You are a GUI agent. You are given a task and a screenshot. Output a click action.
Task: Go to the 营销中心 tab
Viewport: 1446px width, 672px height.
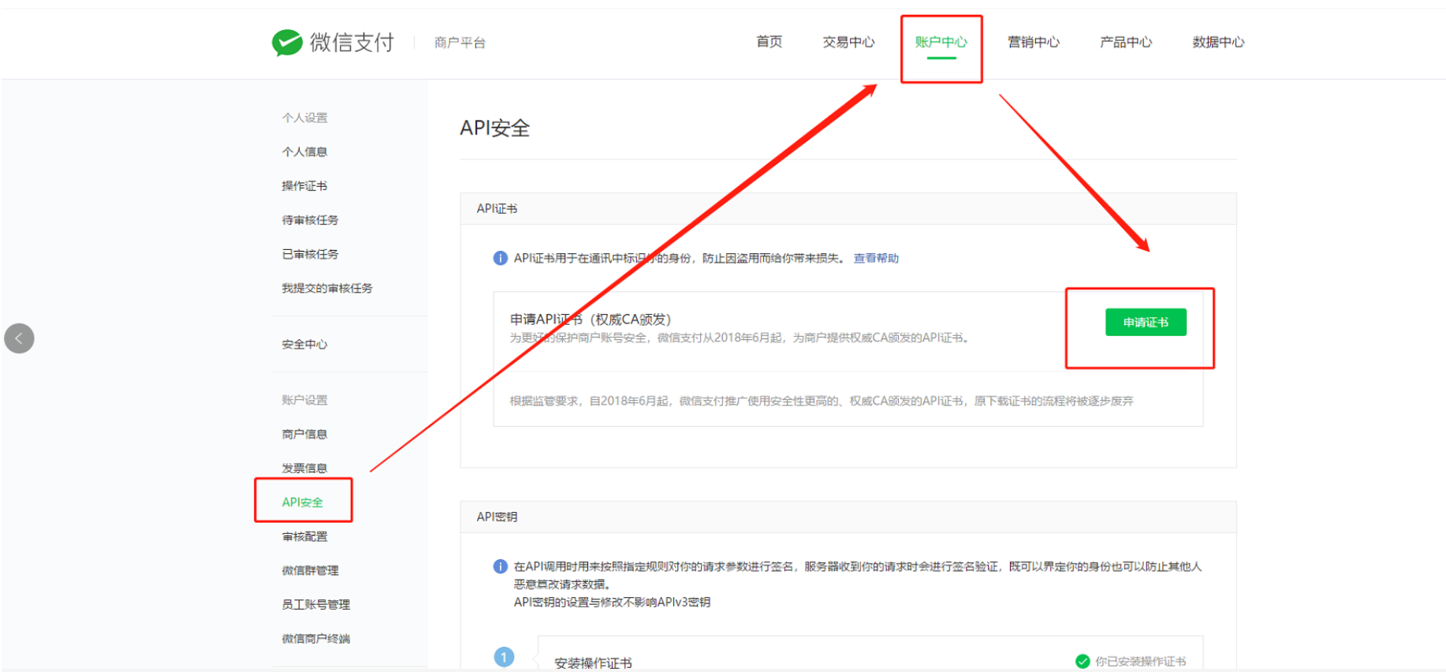point(1033,42)
